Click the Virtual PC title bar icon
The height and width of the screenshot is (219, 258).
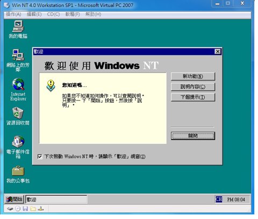click(7, 5)
